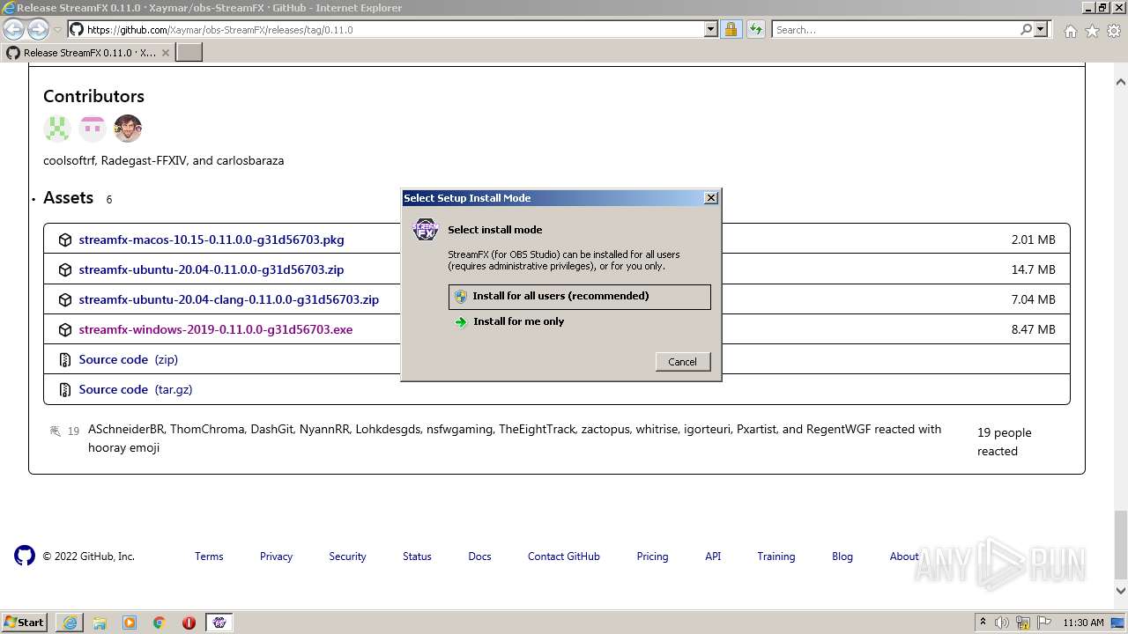Open Google Chrome from the taskbar
Screen dimensions: 1128x634
160,623
